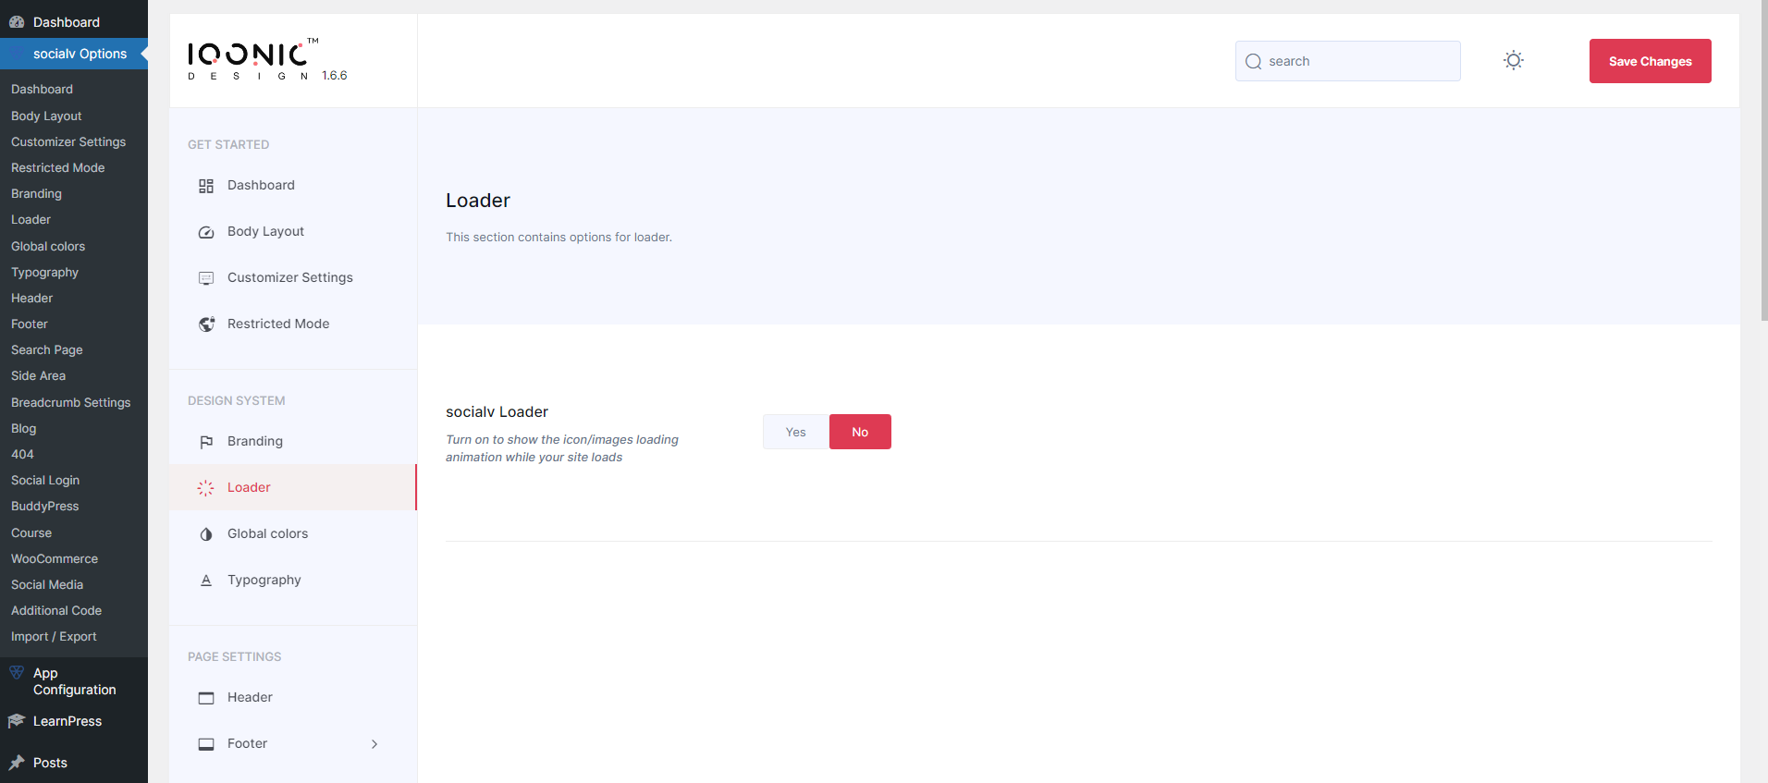
Task: Open Footer in Page Settings section
Action: 293,743
